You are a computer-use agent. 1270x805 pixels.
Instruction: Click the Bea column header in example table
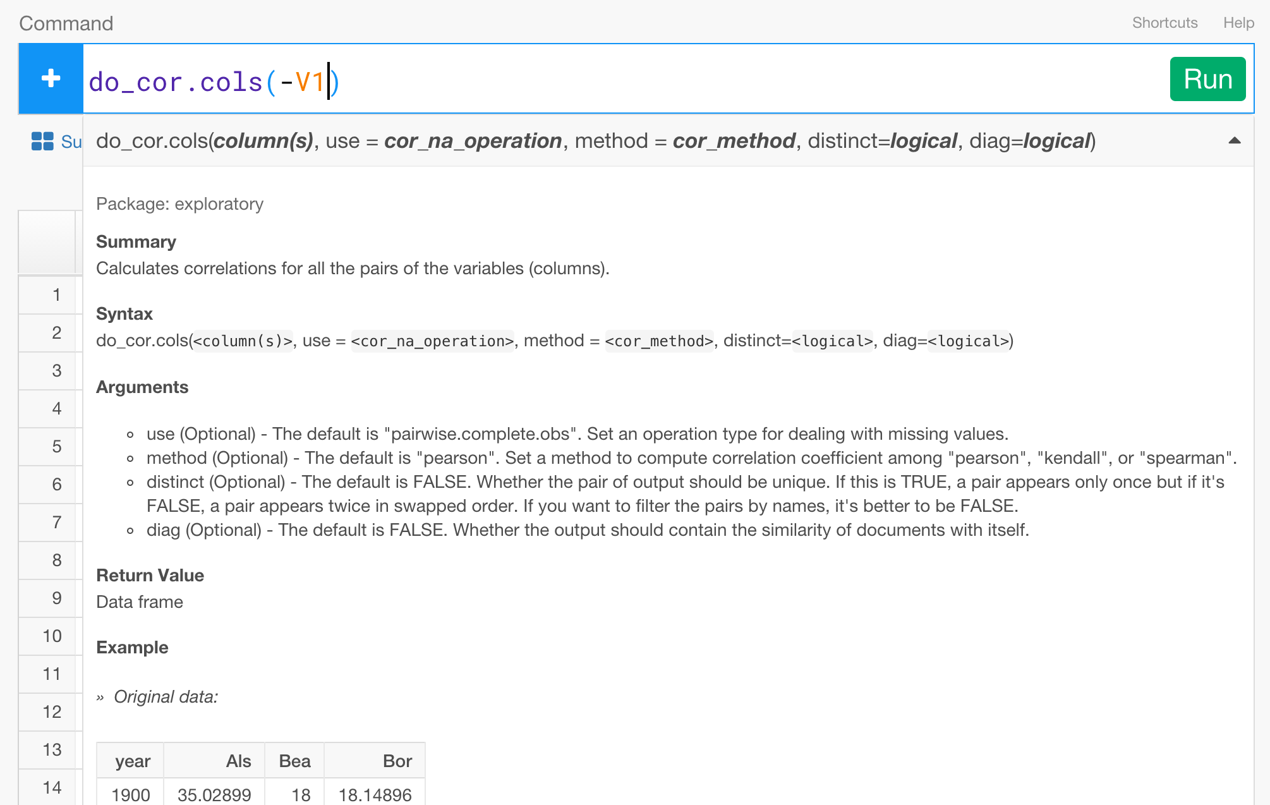[x=294, y=761]
